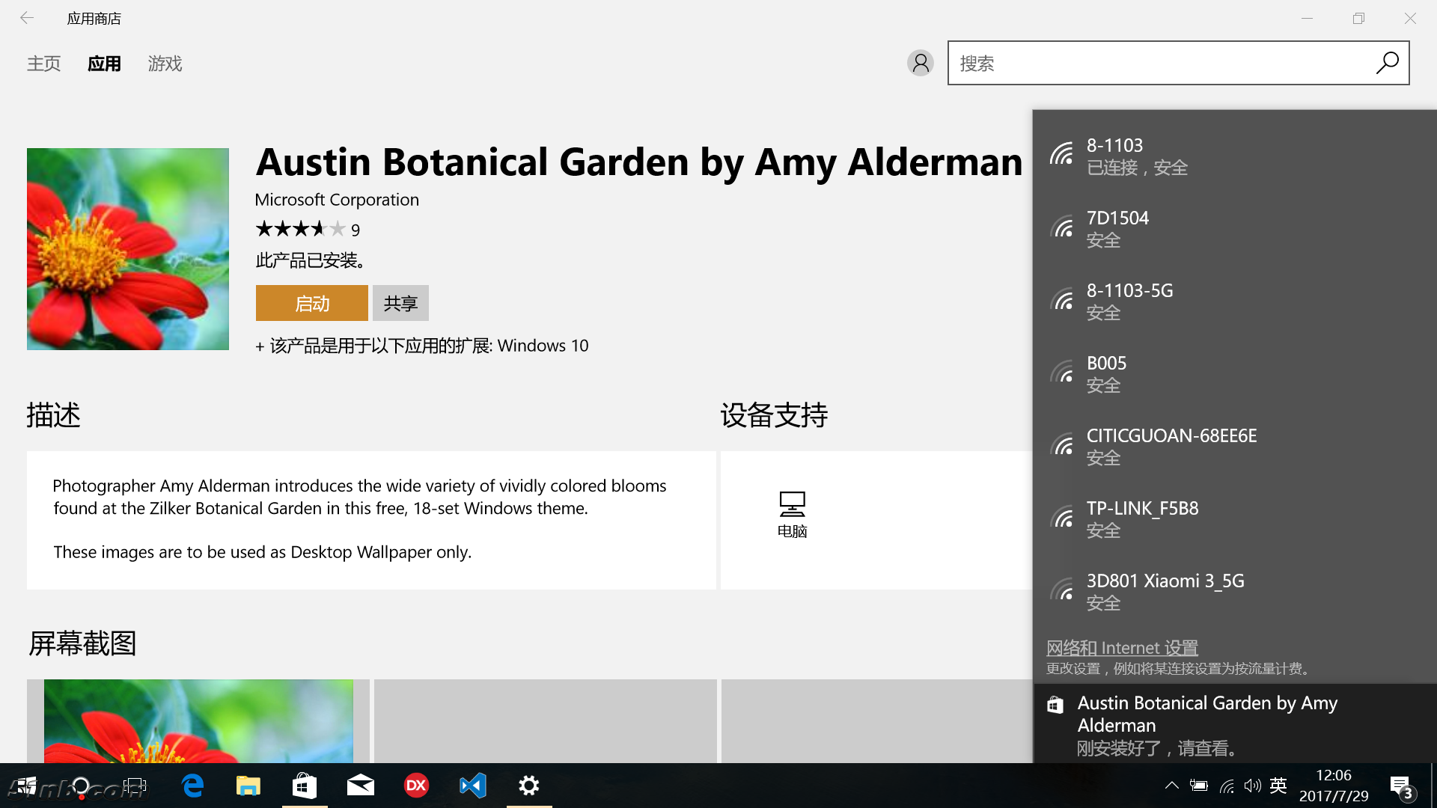1437x808 pixels.
Task: Open File Explorer from the taskbar
Action: (248, 786)
